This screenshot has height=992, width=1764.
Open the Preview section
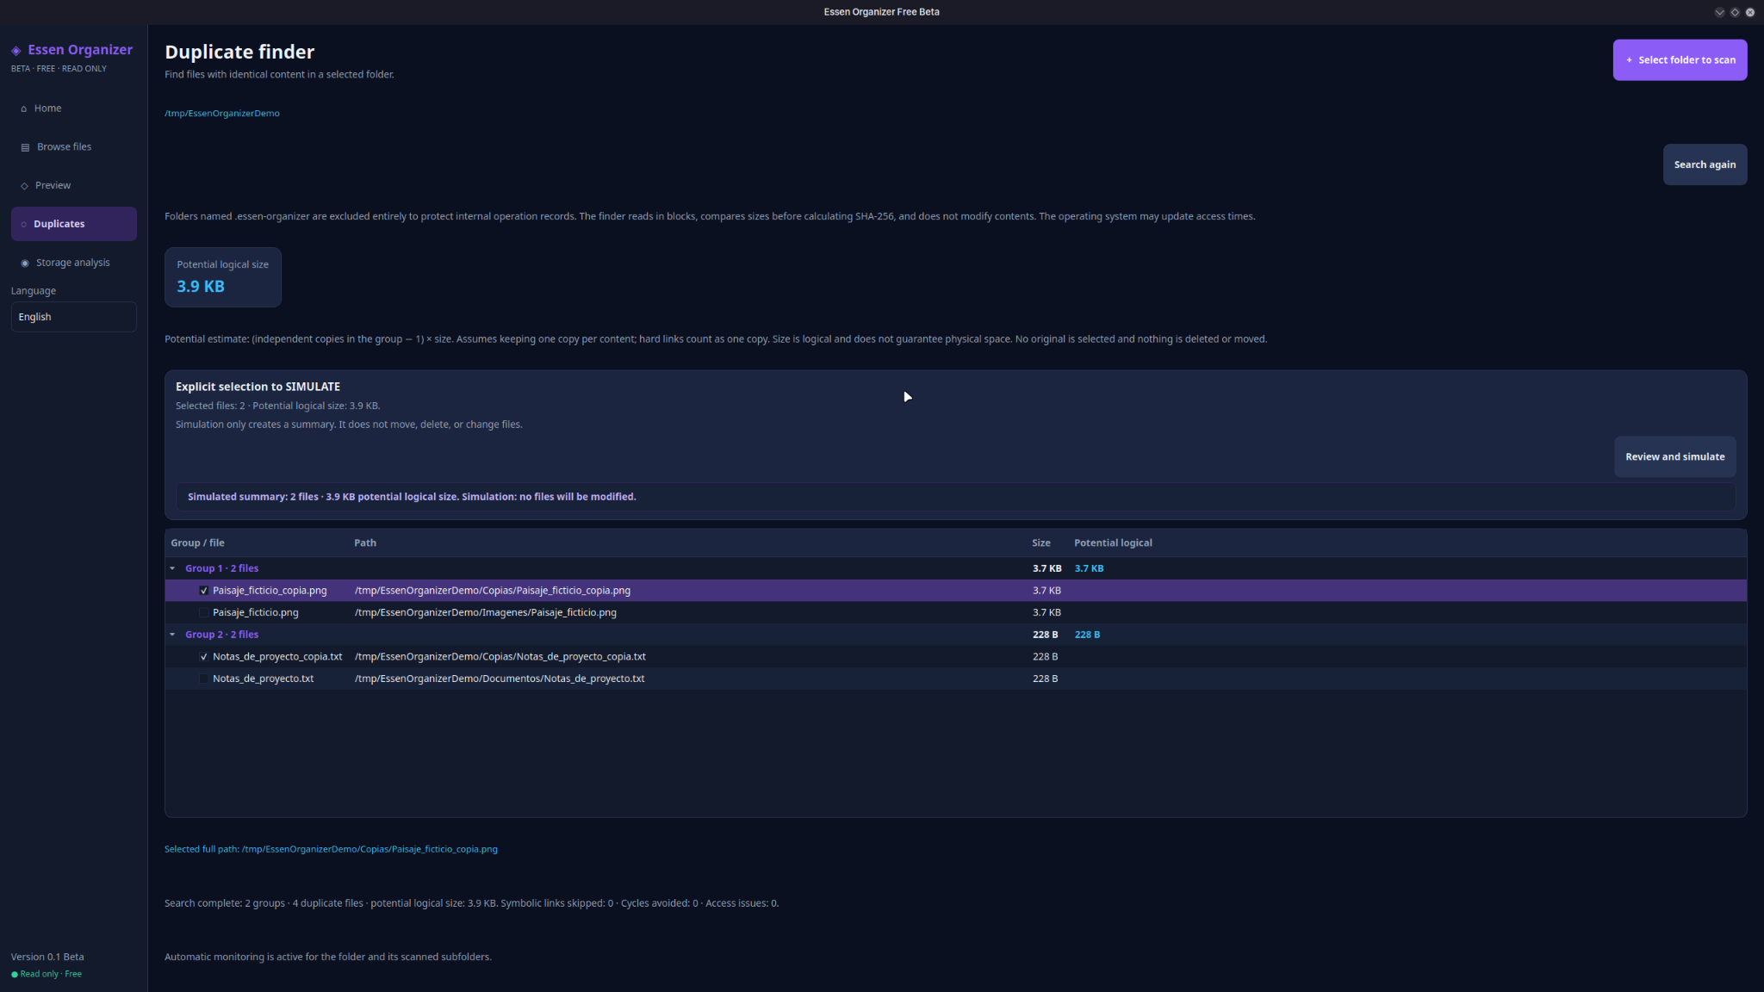[74, 186]
